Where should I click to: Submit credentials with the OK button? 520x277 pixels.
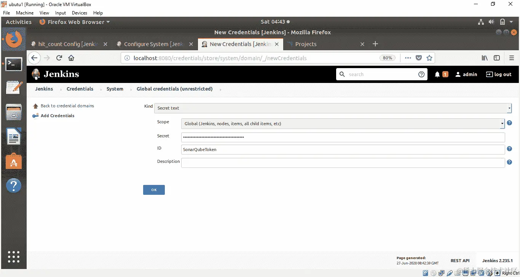click(x=154, y=190)
